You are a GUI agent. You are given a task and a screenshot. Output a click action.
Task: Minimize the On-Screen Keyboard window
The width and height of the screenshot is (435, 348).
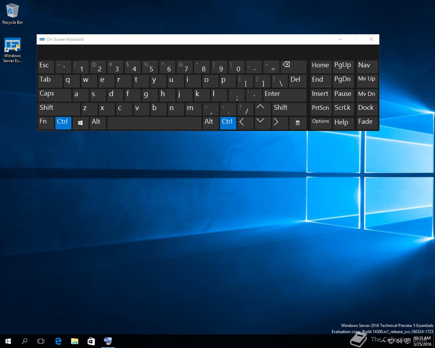click(340, 39)
